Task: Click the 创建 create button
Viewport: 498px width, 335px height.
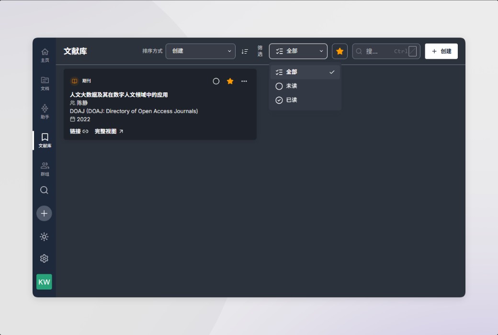Action: [x=441, y=51]
